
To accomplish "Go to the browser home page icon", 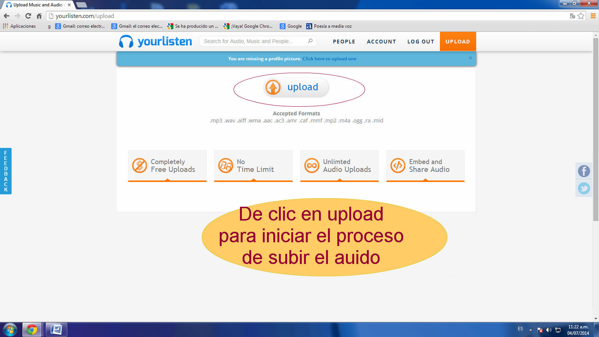I will tap(39, 16).
